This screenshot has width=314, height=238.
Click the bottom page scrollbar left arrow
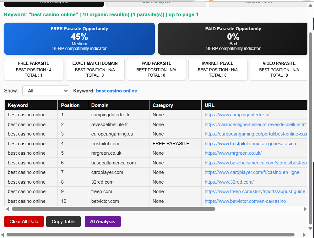point(3,235)
